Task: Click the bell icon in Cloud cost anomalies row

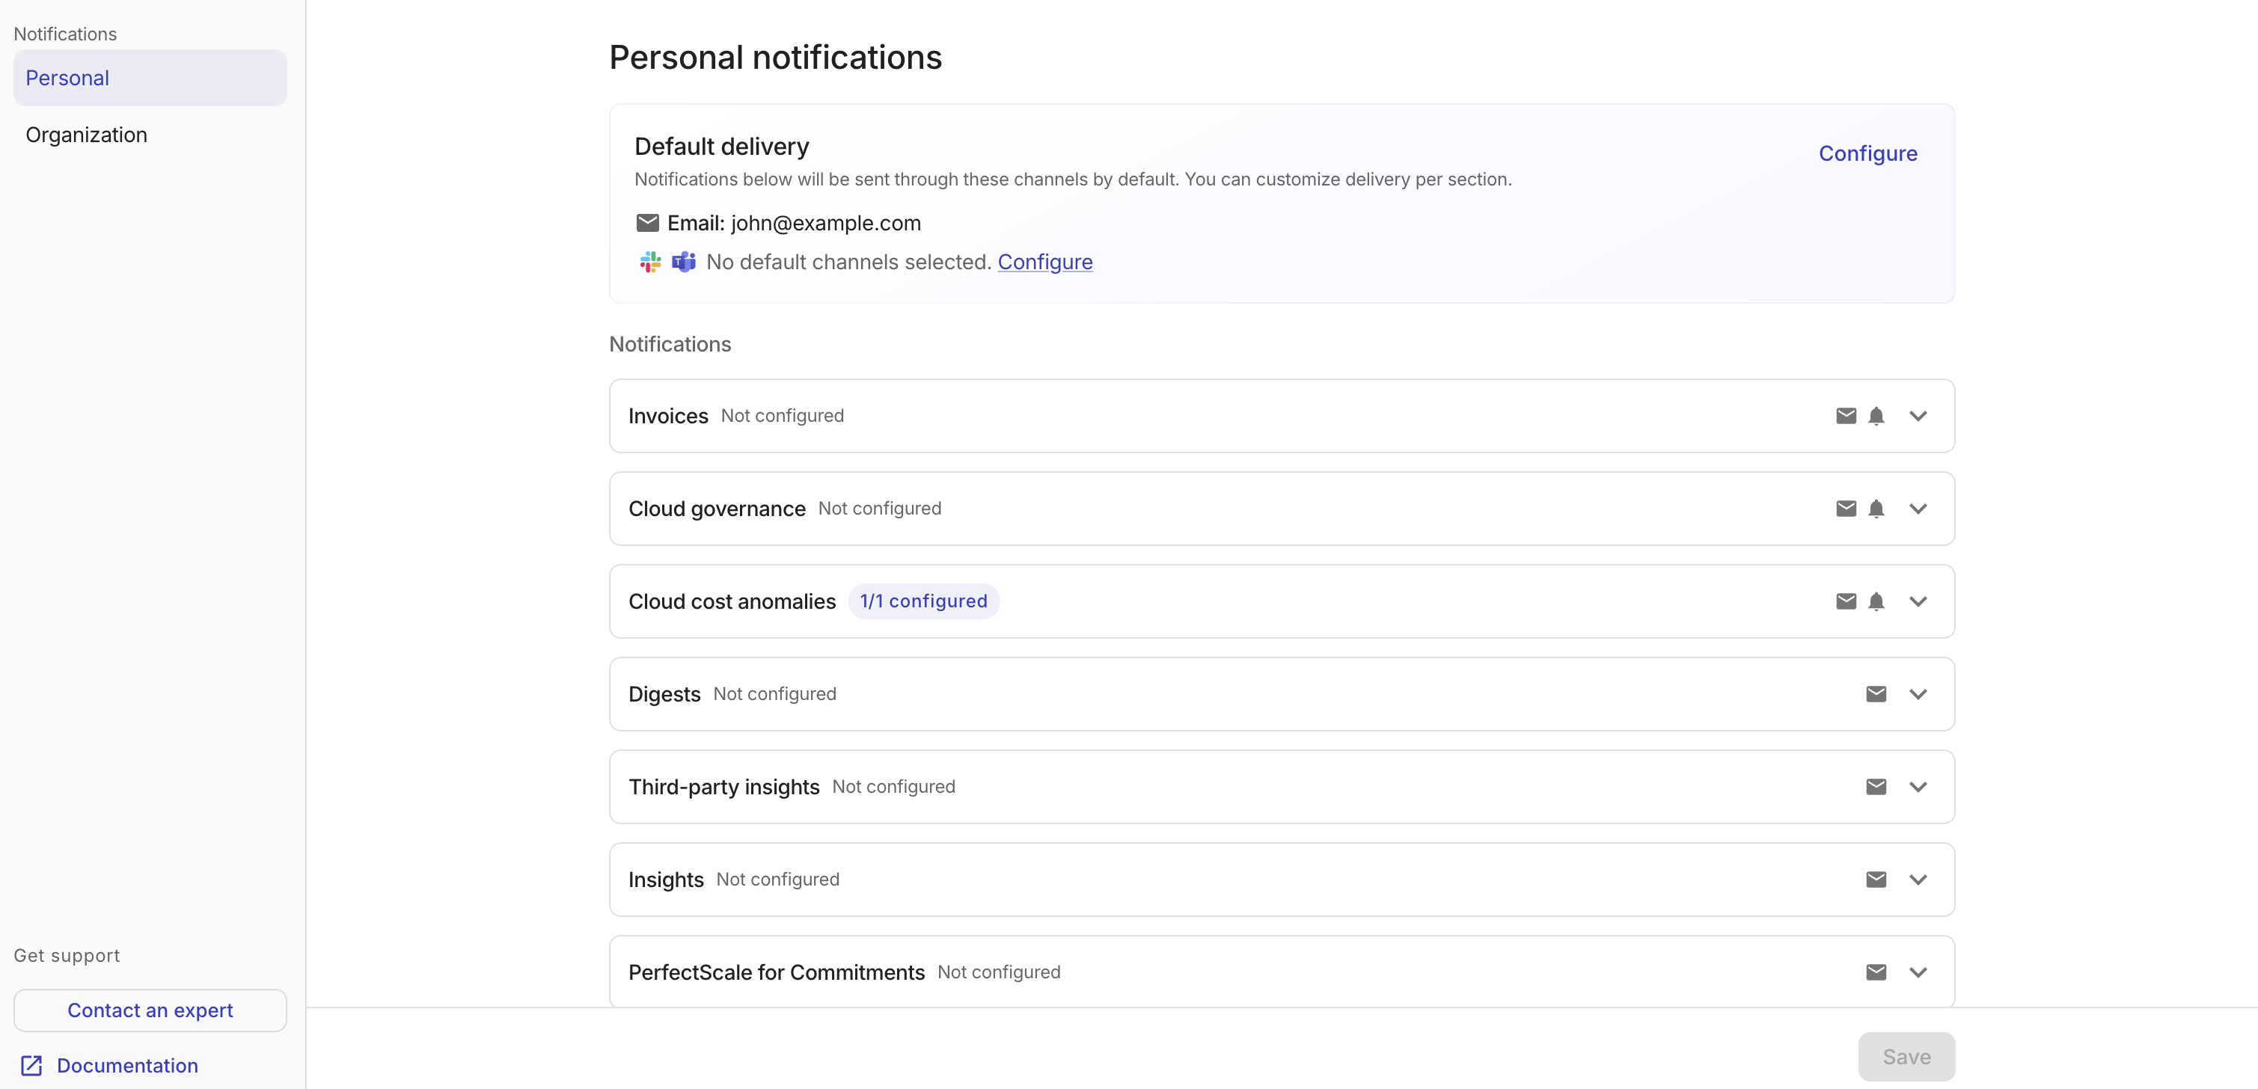Action: click(x=1876, y=601)
